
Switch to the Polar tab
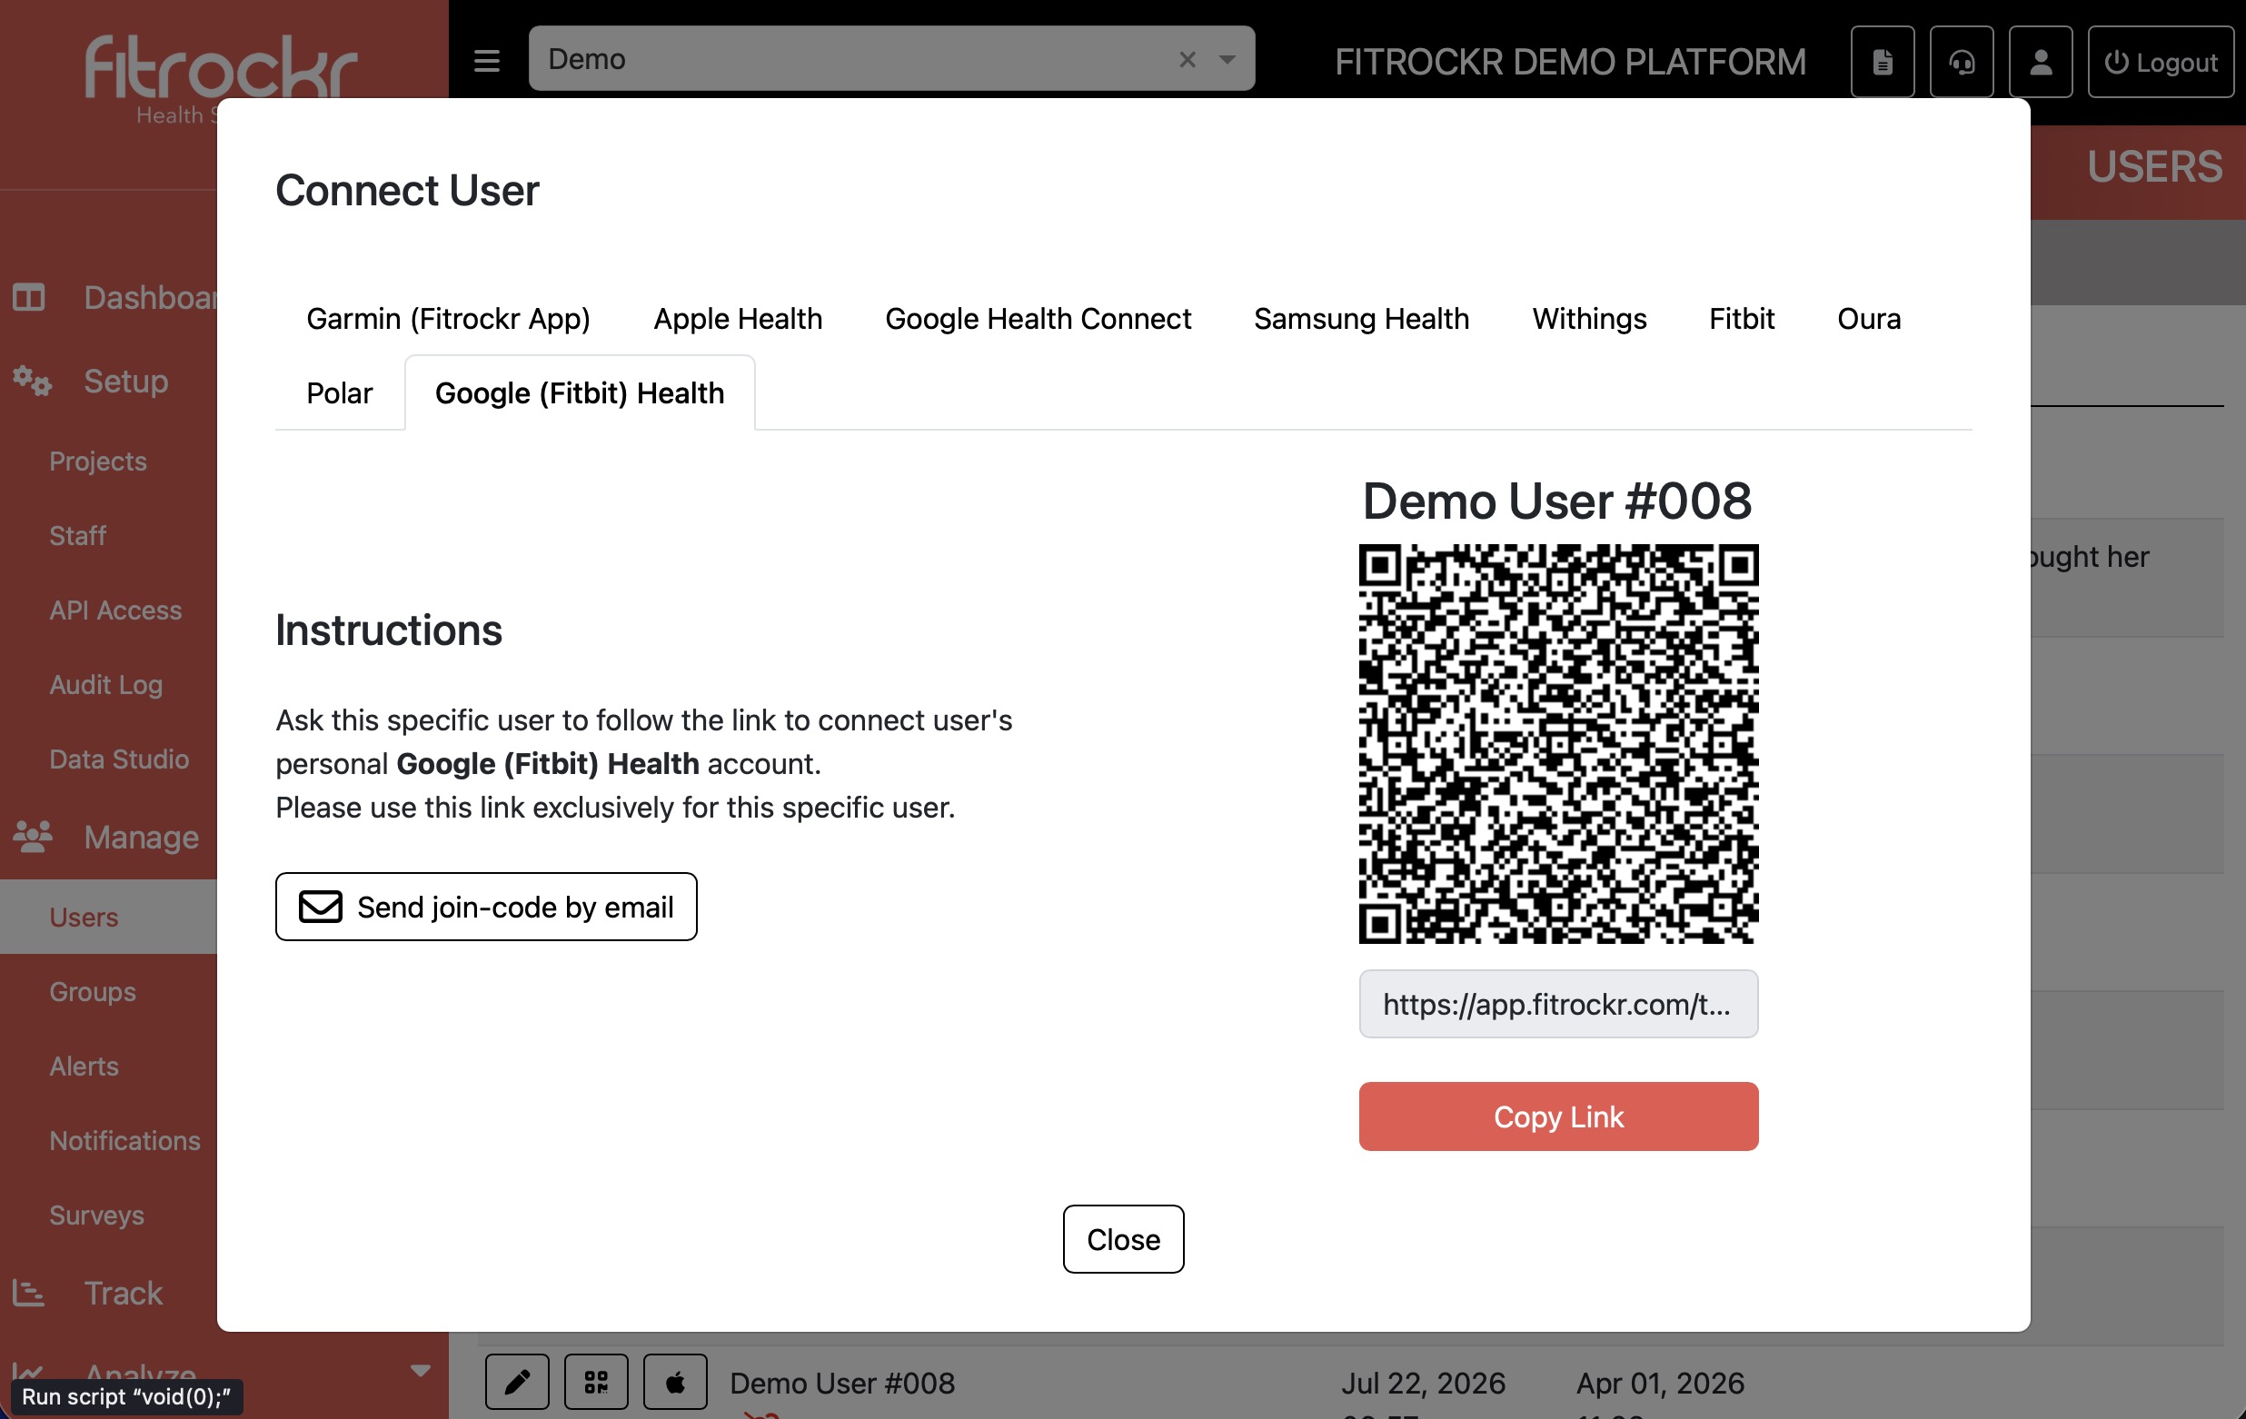340,393
